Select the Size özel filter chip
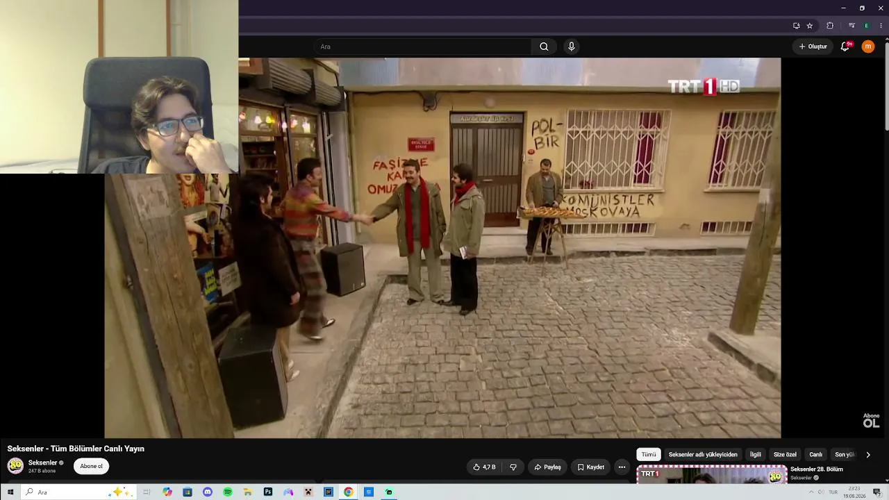This screenshot has height=500, width=889. (785, 455)
